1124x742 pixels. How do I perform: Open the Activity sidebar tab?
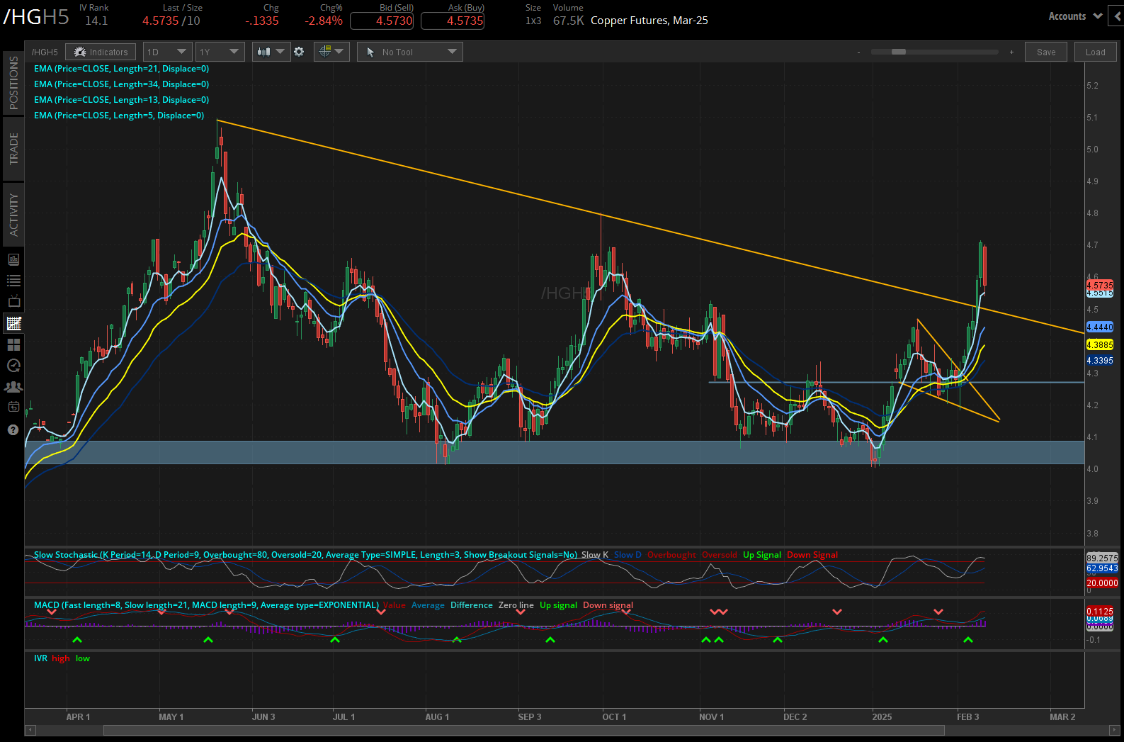(13, 213)
